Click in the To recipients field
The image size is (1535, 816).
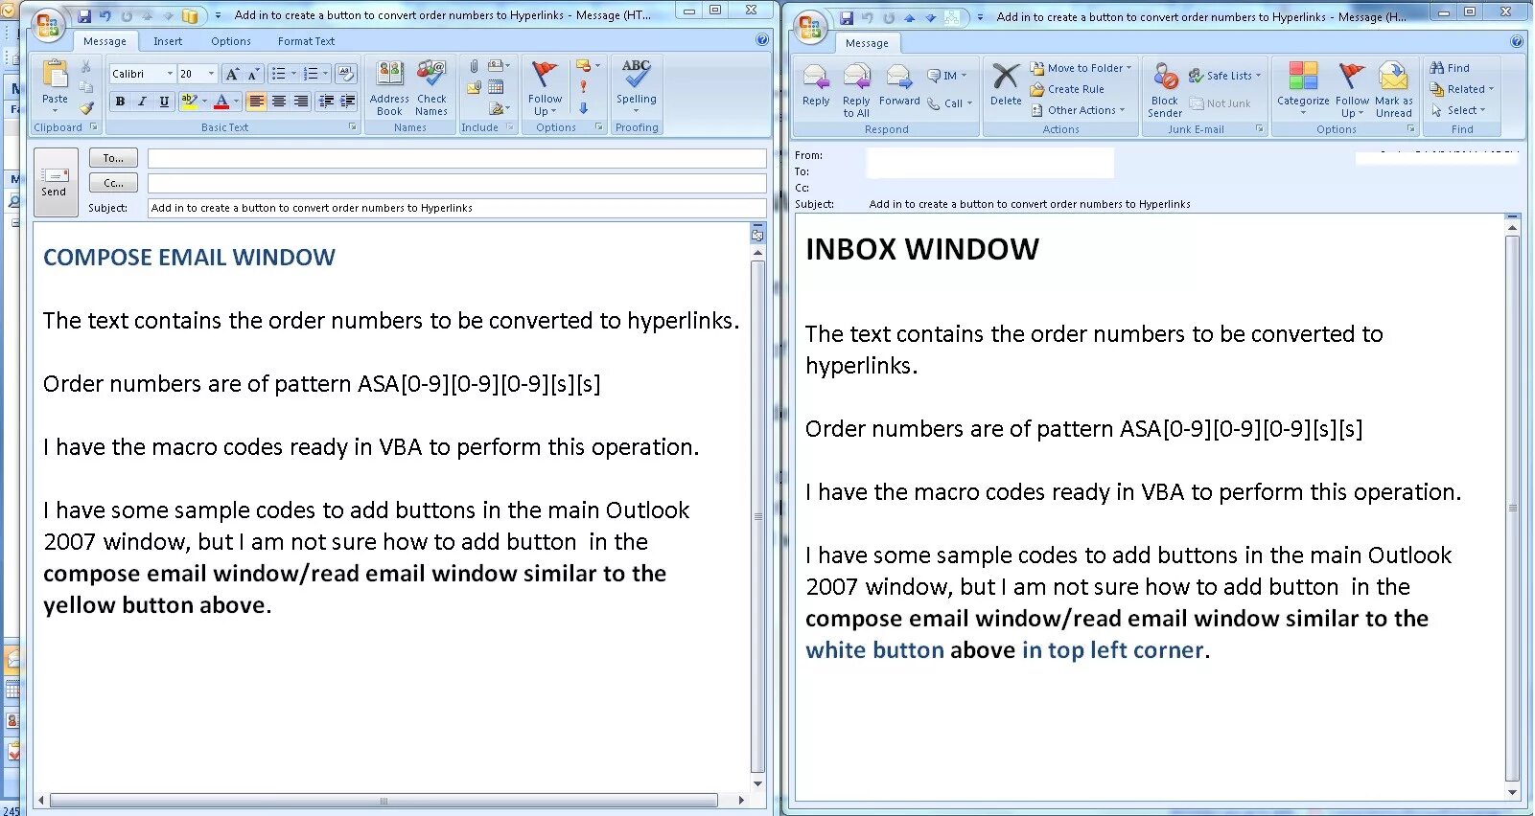coord(456,158)
